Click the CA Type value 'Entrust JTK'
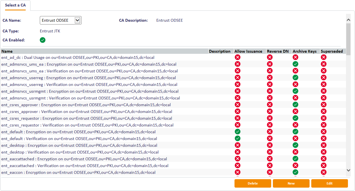 coord(50,31)
